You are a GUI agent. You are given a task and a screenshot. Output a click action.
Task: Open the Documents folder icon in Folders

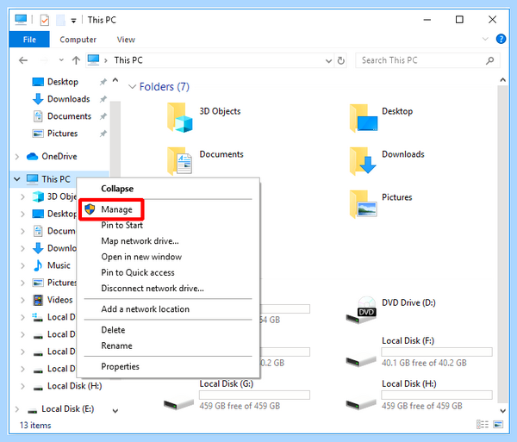click(x=179, y=161)
